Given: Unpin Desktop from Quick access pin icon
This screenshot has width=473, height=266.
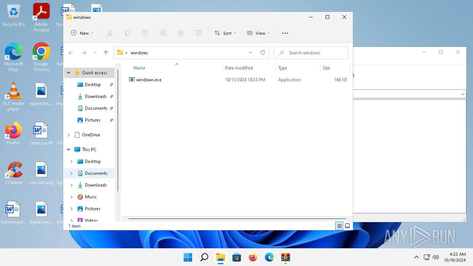Looking at the screenshot, I should click(111, 85).
